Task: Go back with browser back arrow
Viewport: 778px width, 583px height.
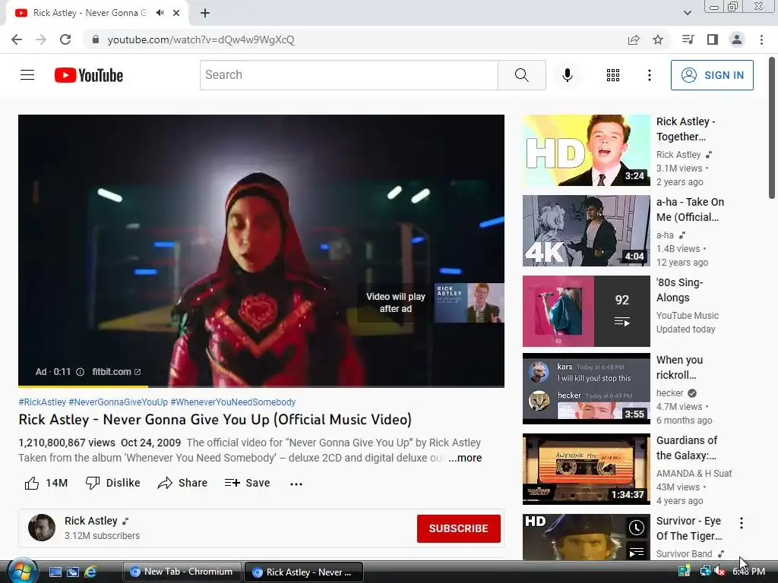Action: tap(17, 39)
